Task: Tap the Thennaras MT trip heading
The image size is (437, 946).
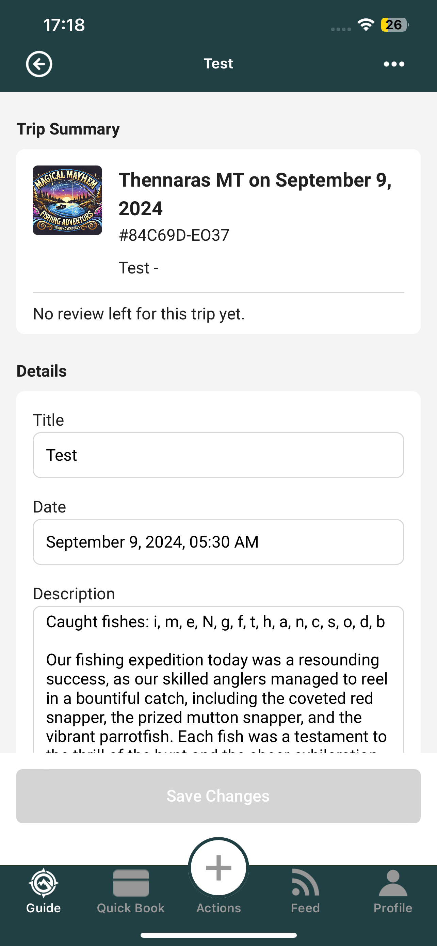Action: tap(255, 194)
